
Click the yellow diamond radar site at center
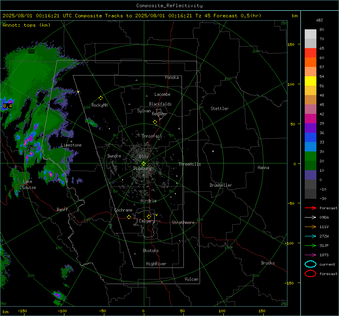(144, 164)
